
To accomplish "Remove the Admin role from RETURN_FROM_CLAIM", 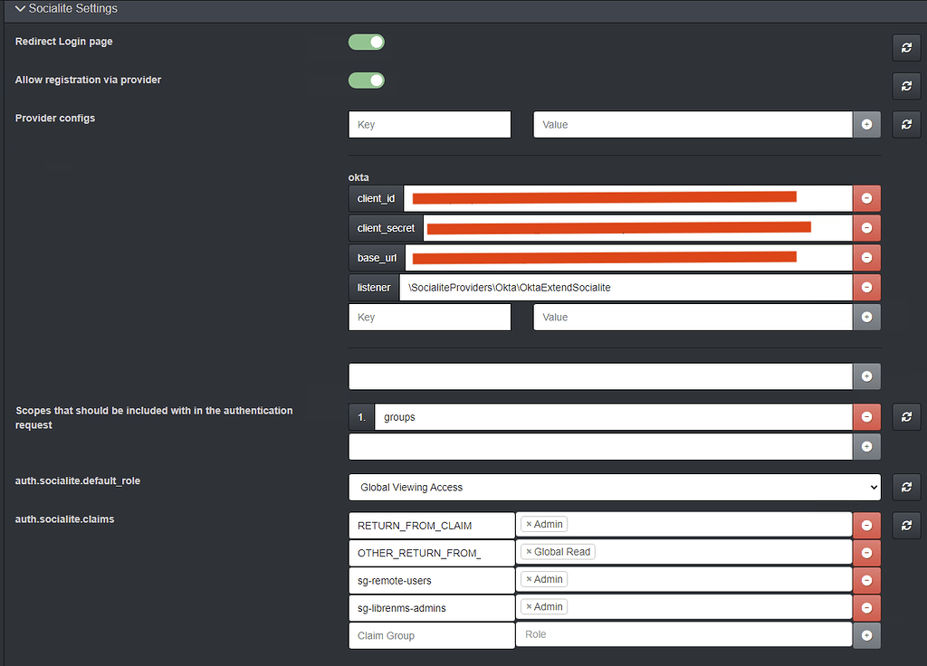I will (530, 523).
